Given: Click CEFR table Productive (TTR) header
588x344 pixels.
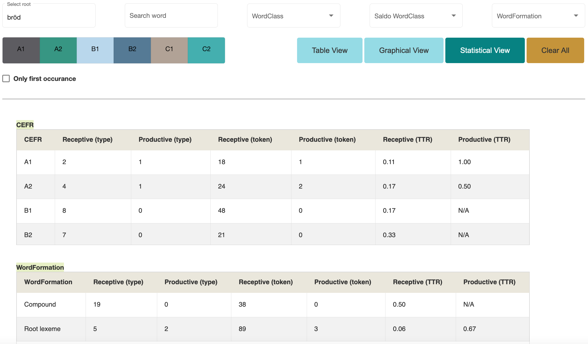Looking at the screenshot, I should (484, 139).
